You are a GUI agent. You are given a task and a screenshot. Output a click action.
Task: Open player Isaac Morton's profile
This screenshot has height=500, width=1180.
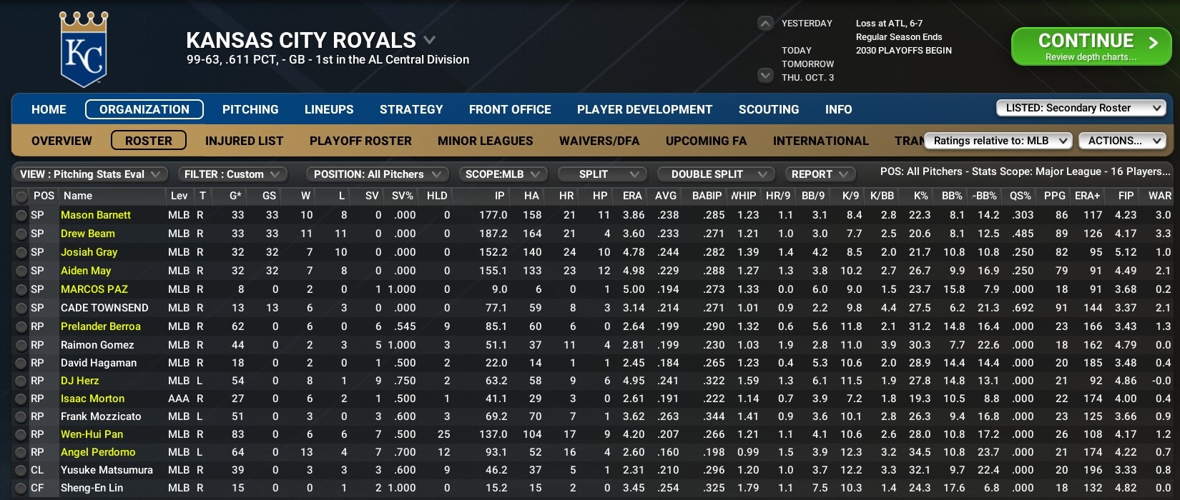point(92,399)
